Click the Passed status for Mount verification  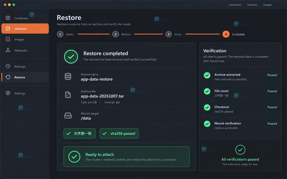pyautogui.click(x=272, y=124)
